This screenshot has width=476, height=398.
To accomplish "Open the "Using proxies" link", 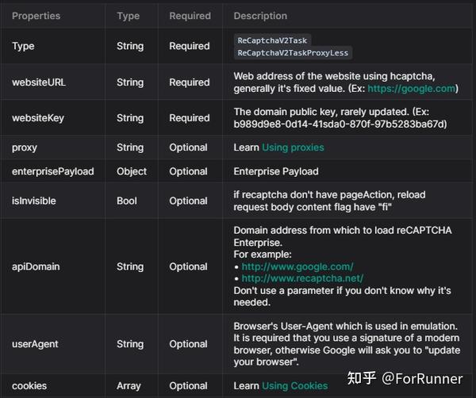I will tap(293, 147).
